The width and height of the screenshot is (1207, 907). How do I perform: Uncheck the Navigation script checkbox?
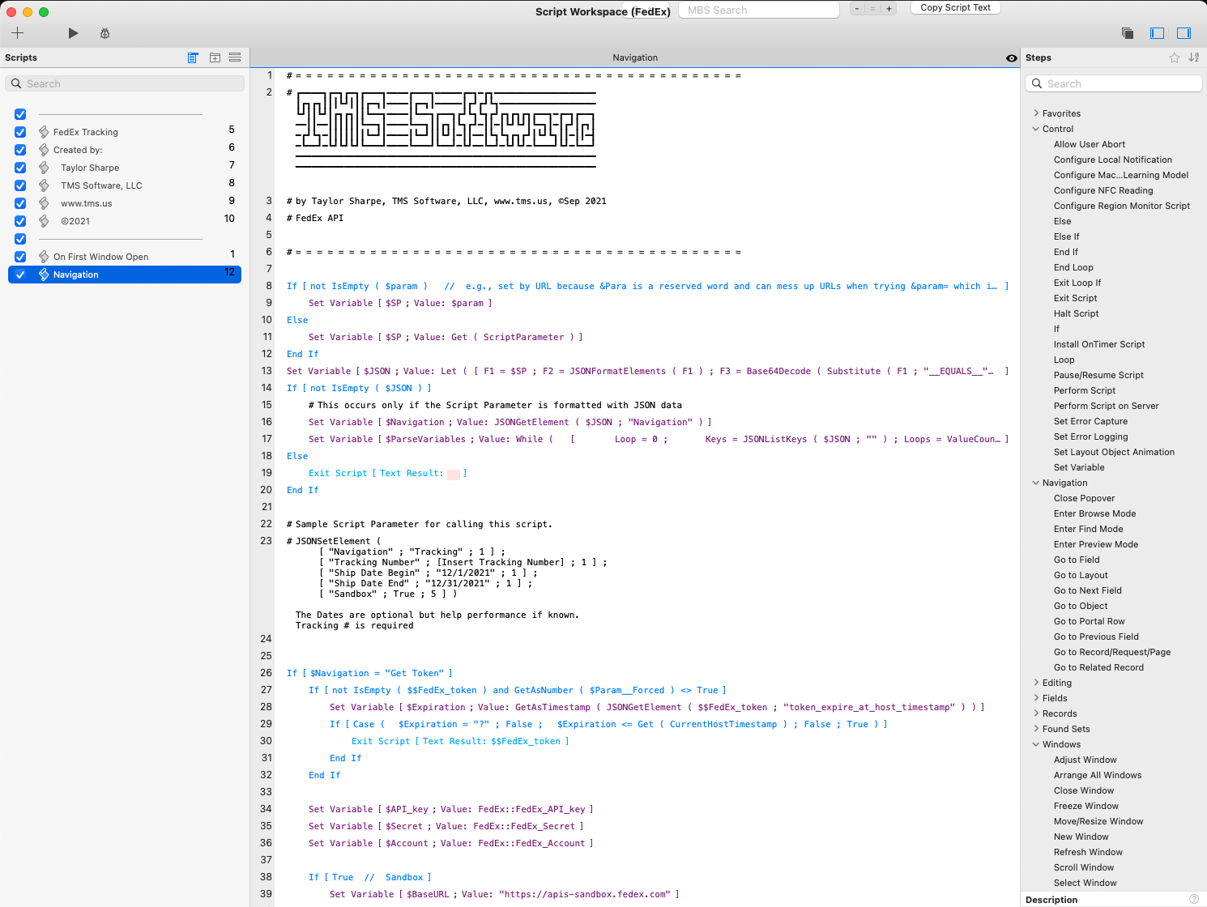tap(20, 275)
